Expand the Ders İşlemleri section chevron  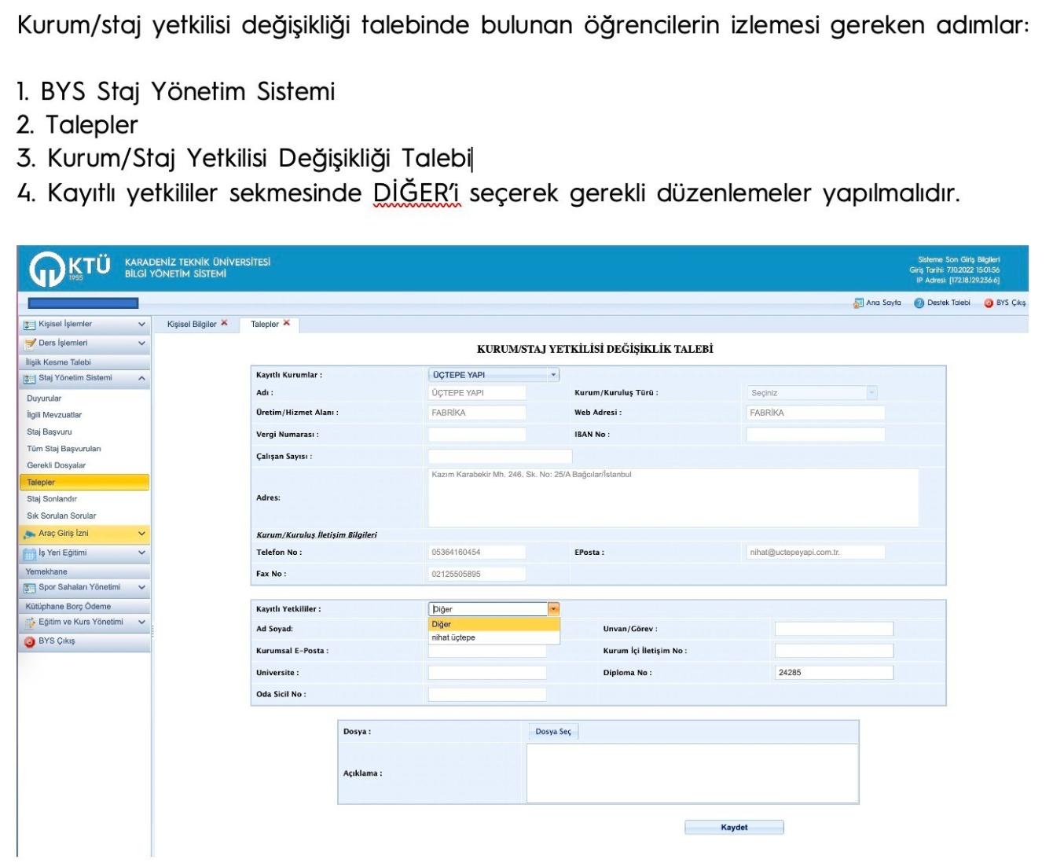pos(141,343)
